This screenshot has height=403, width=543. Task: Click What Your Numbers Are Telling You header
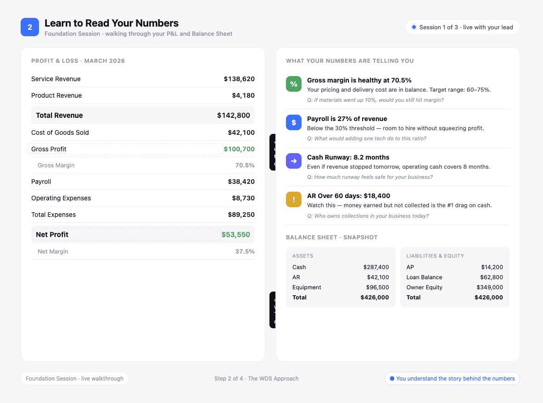(x=350, y=61)
